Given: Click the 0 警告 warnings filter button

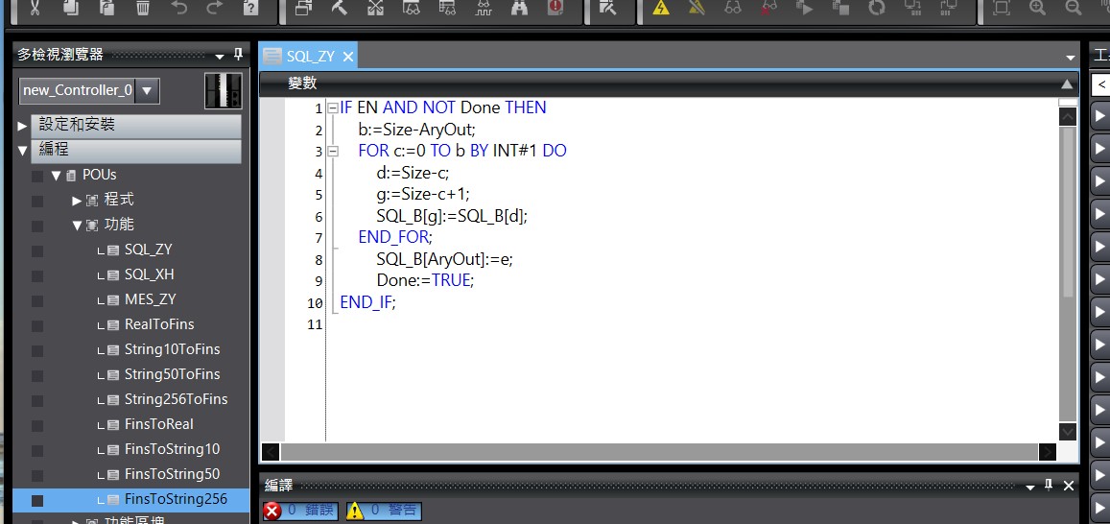Looking at the screenshot, I should [383, 511].
